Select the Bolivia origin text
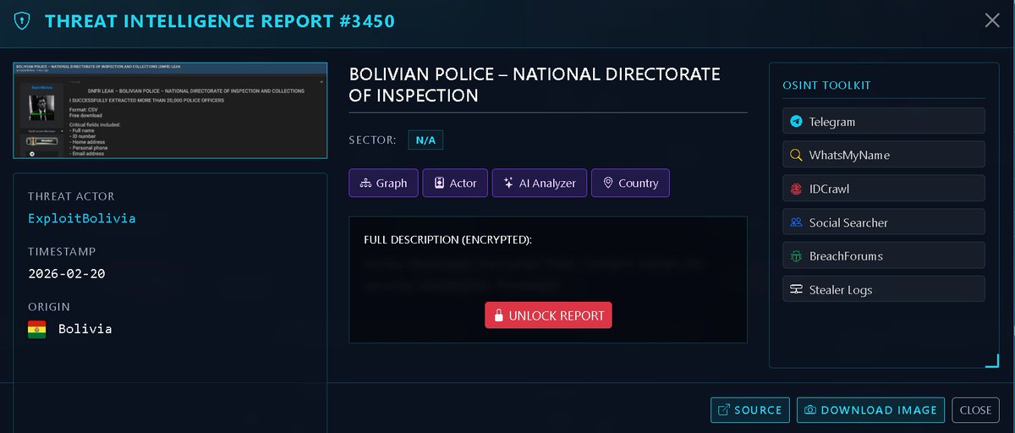Screen dimensions: 1015x433 (85, 329)
